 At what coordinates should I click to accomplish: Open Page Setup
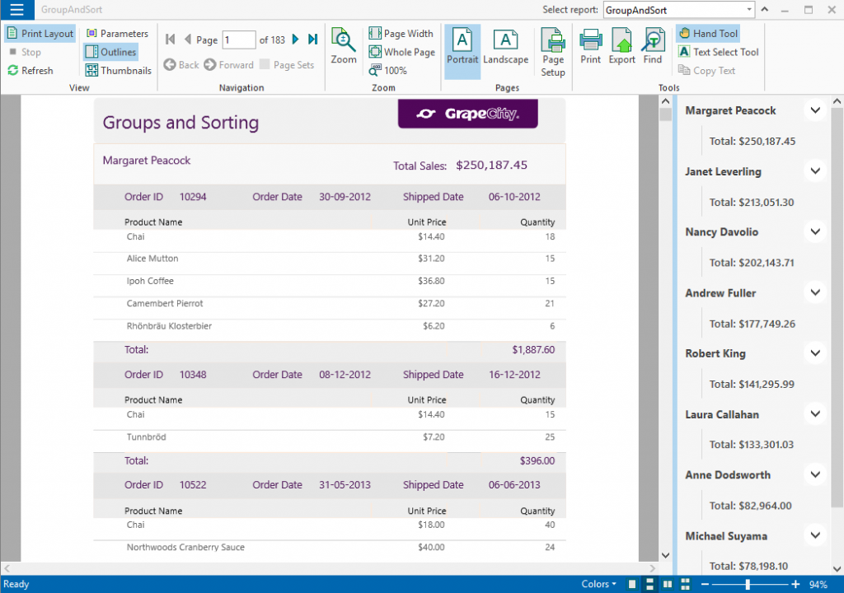click(553, 52)
